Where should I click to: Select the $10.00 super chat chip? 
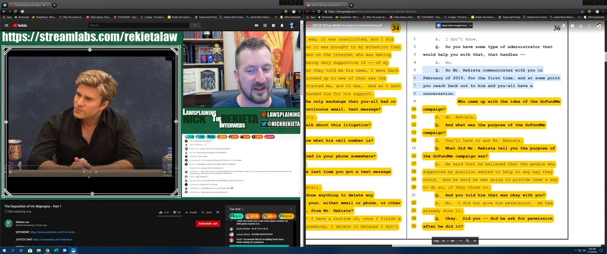pos(287,216)
